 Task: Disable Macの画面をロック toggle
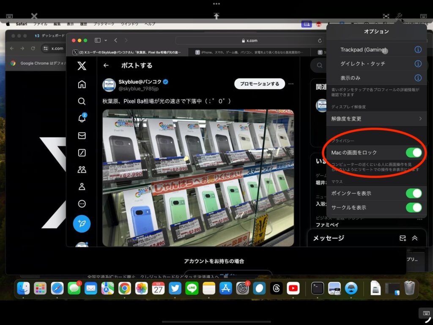[x=414, y=152]
